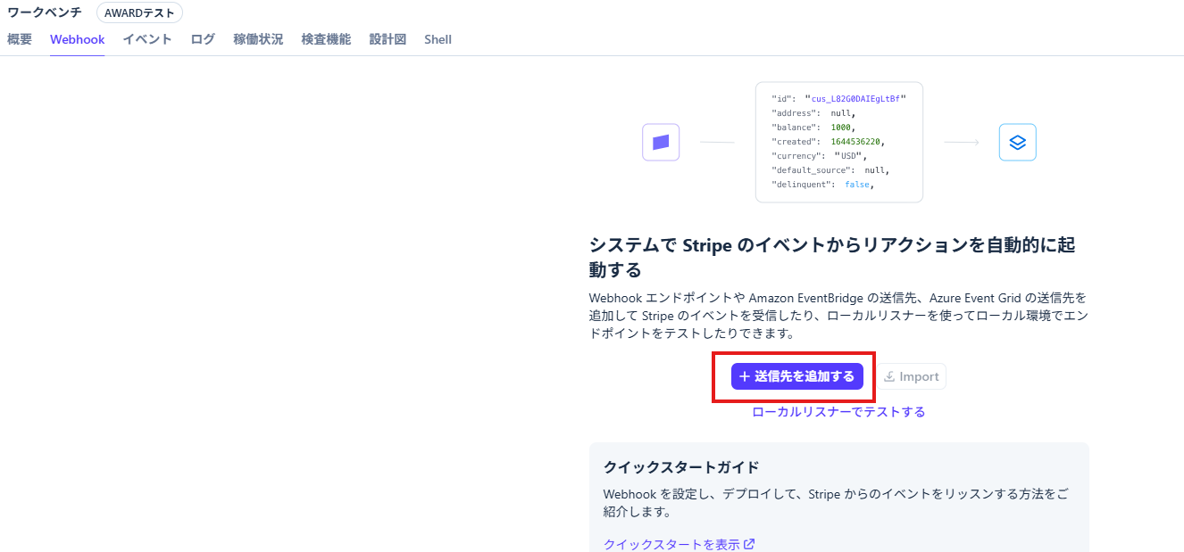Image resolution: width=1184 pixels, height=552 pixels.
Task: Click the AWARDテスト account badge
Action: point(139,12)
